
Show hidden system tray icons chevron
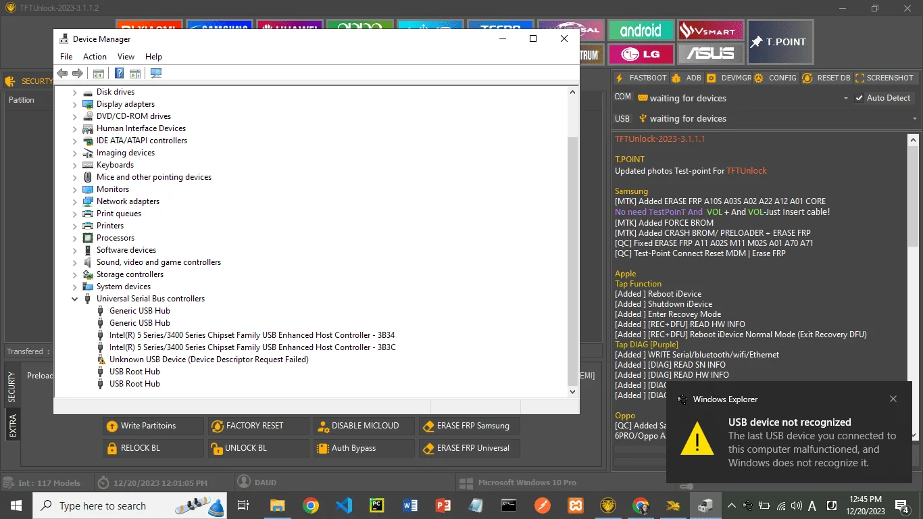[x=732, y=505]
